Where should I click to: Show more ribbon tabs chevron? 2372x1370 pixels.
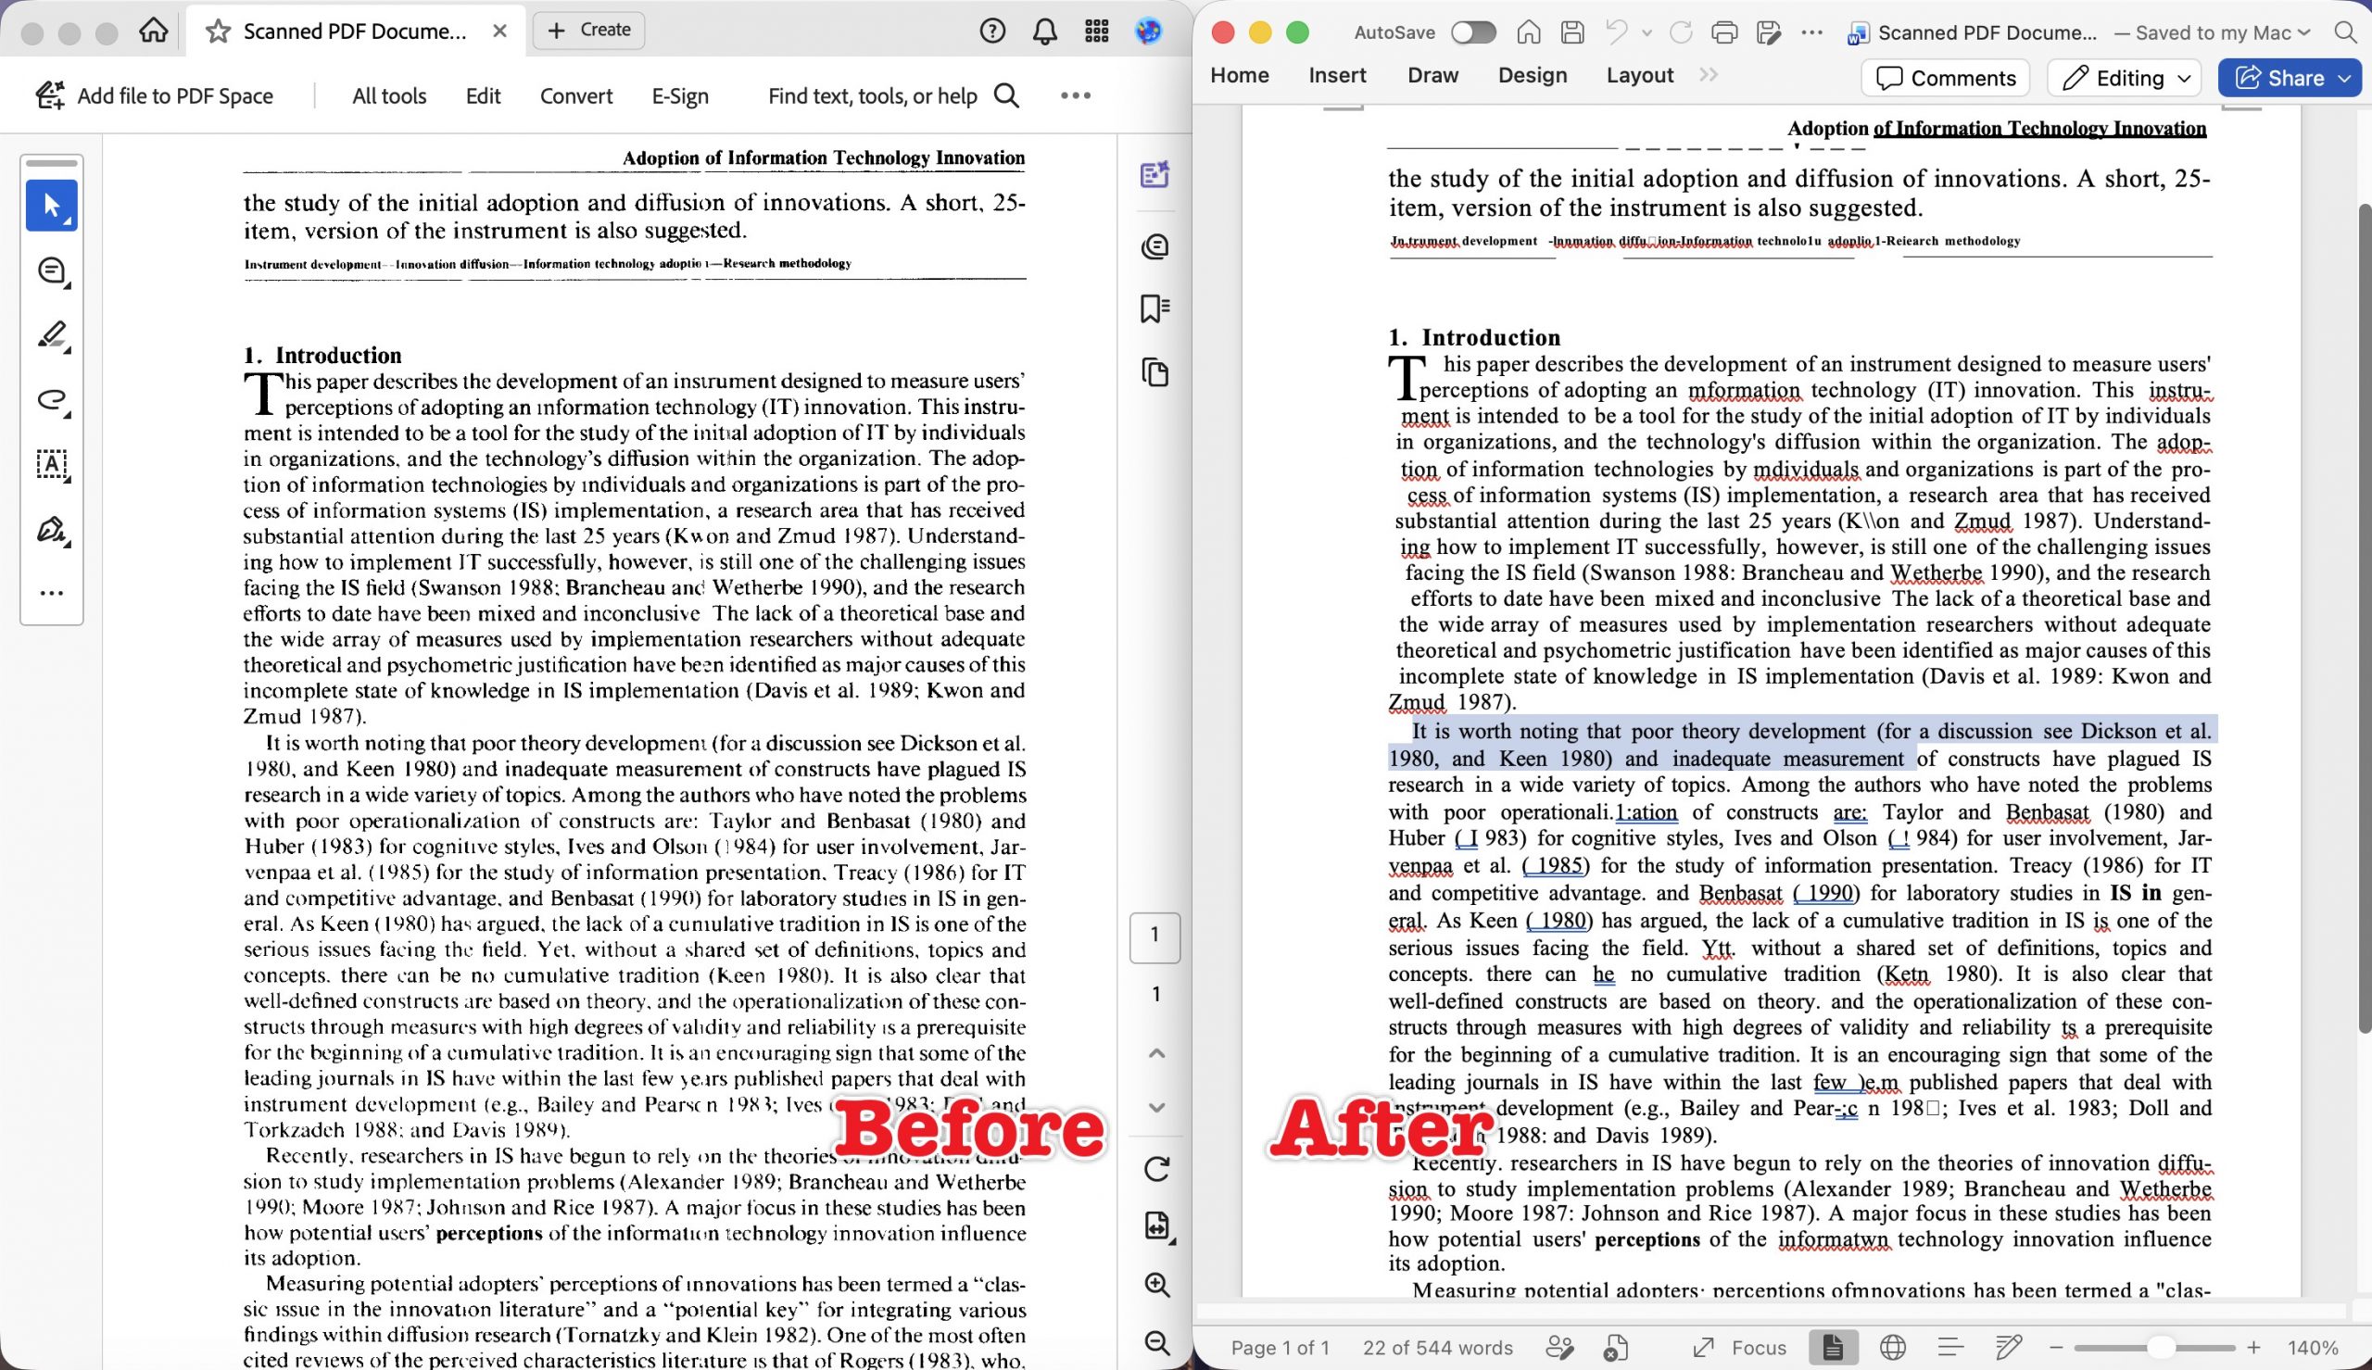[1709, 75]
